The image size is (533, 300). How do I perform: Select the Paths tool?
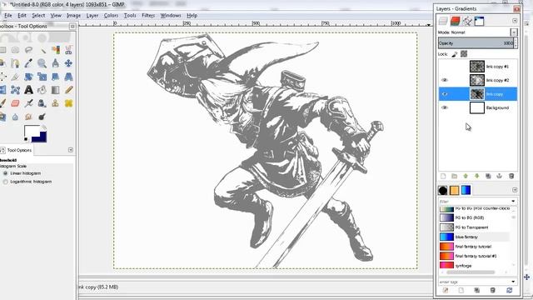click(15, 63)
